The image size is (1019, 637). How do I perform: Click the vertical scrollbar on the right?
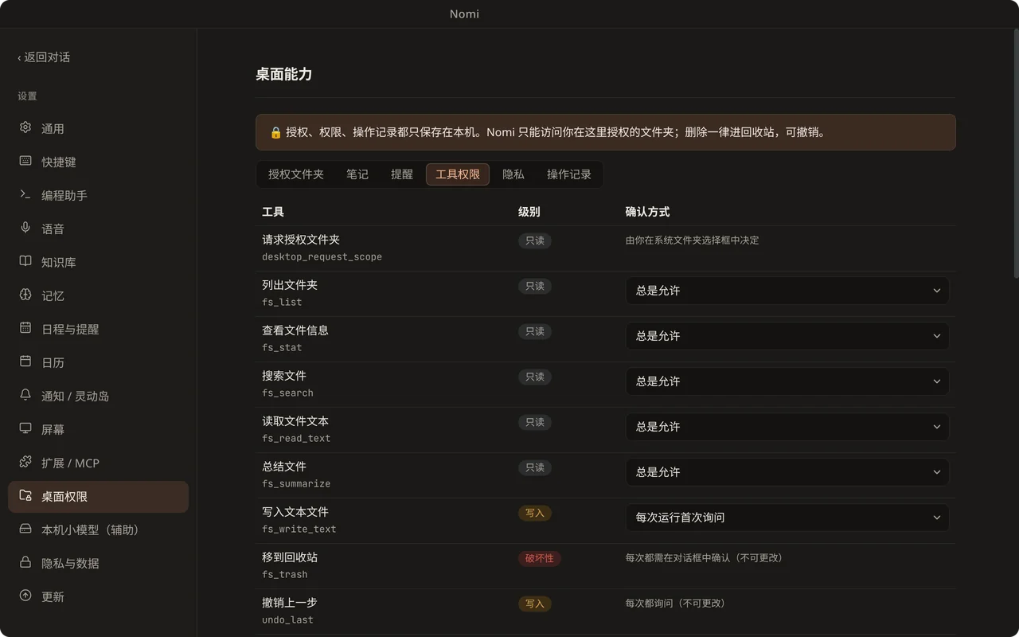(x=1015, y=154)
